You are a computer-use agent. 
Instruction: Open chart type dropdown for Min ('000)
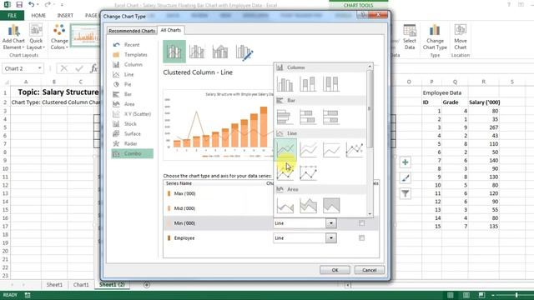pos(330,223)
